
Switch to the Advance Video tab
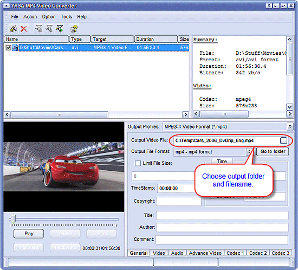(205, 253)
